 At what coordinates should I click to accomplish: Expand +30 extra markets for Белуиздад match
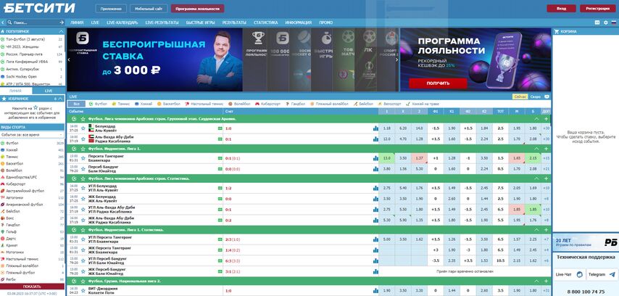tap(546, 128)
